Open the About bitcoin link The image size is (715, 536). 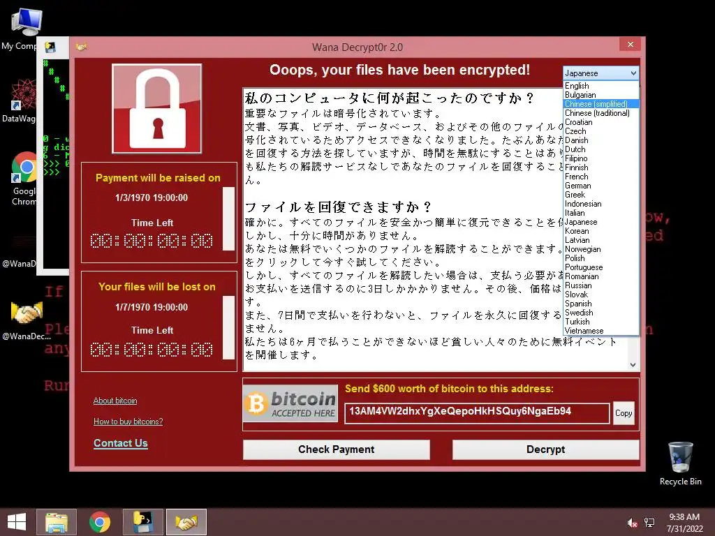pyautogui.click(x=115, y=401)
